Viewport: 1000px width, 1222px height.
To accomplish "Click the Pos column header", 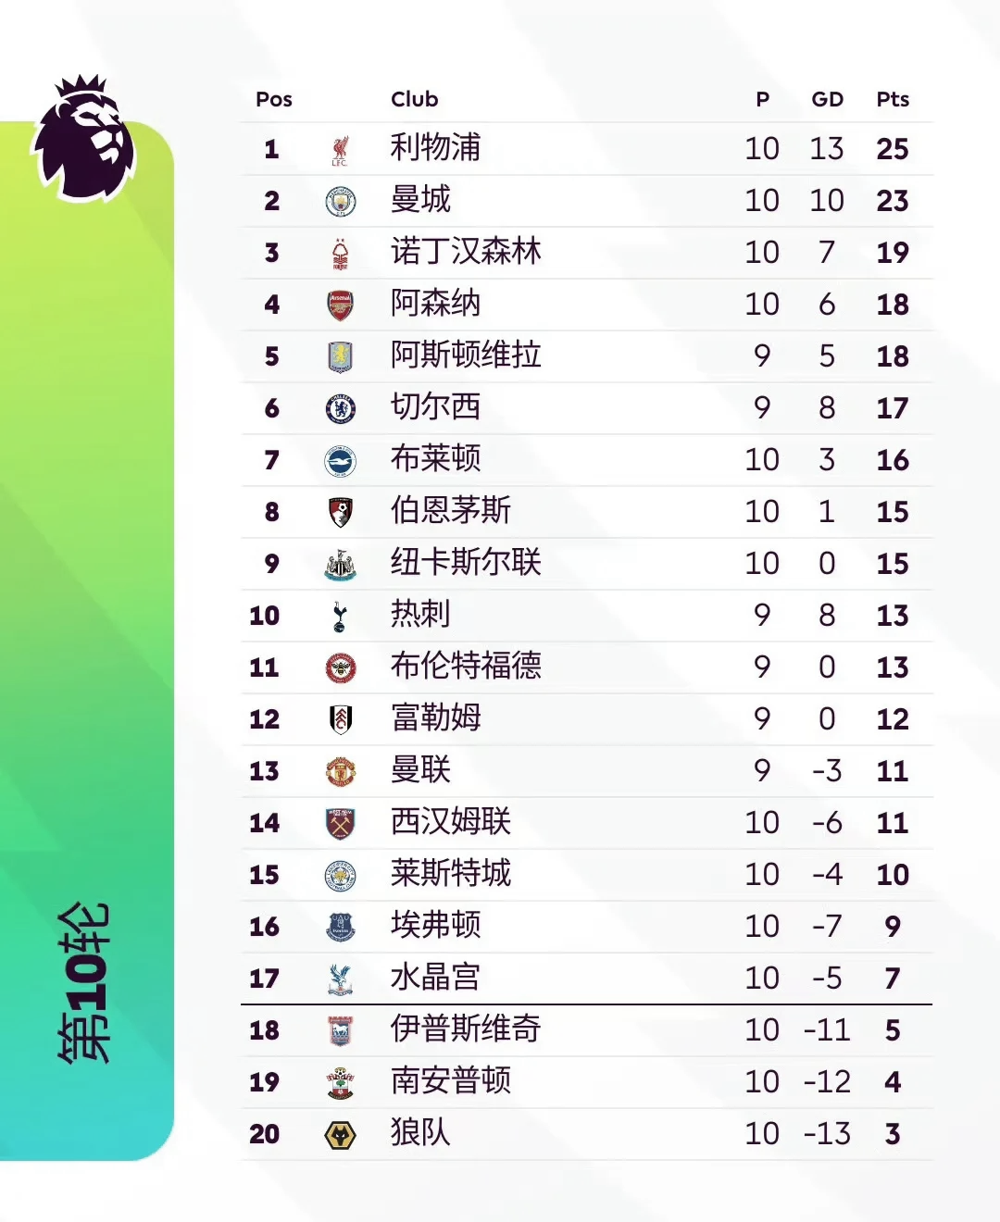I will [274, 99].
